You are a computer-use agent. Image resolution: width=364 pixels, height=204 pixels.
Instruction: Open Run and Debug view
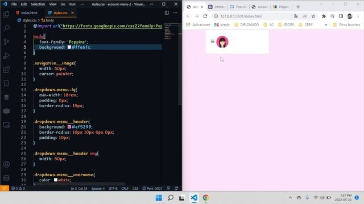pyautogui.click(x=6, y=56)
